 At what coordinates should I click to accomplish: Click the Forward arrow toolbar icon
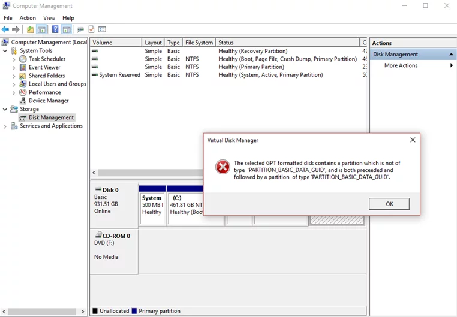(x=16, y=29)
